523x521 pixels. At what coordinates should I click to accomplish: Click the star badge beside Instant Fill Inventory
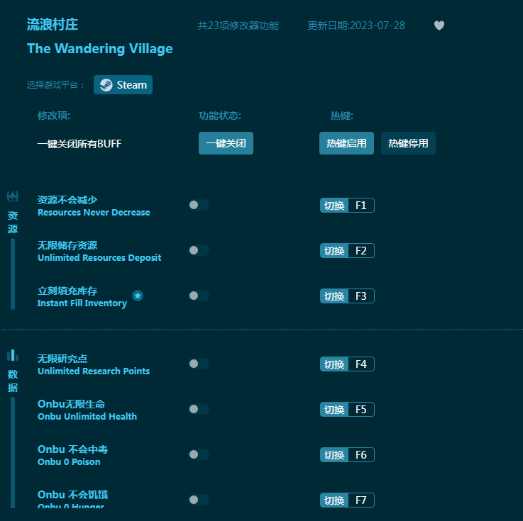[138, 296]
